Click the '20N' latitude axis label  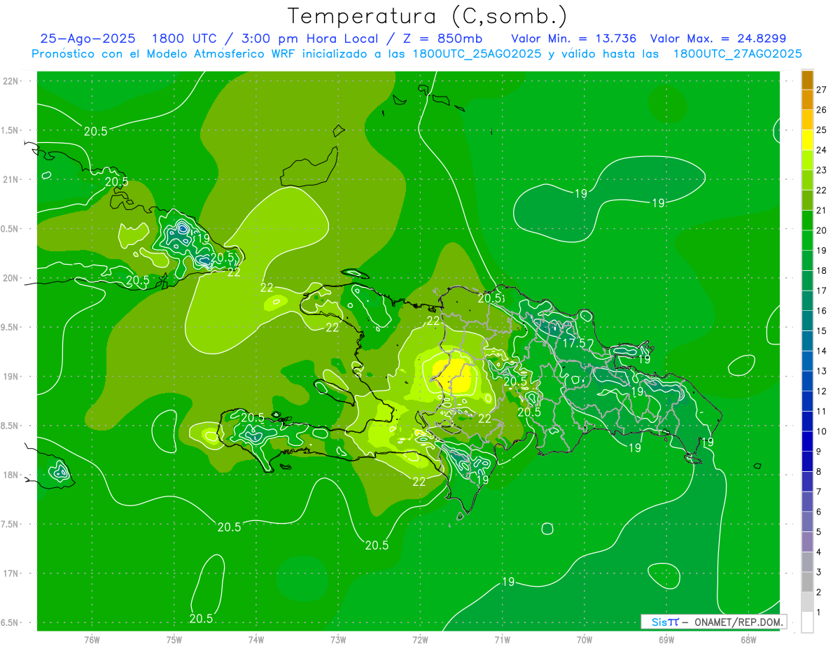coord(10,278)
